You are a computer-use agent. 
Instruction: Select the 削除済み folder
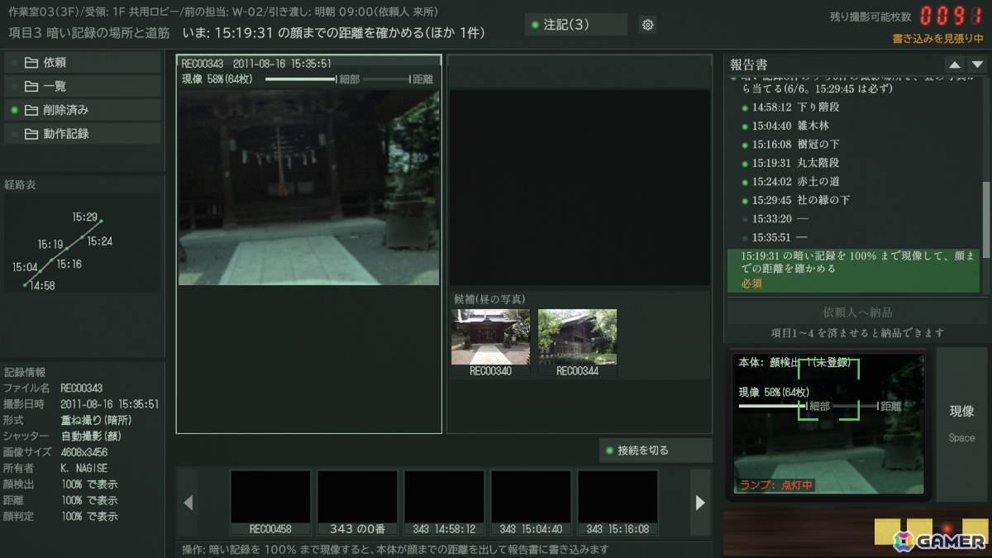pyautogui.click(x=83, y=110)
